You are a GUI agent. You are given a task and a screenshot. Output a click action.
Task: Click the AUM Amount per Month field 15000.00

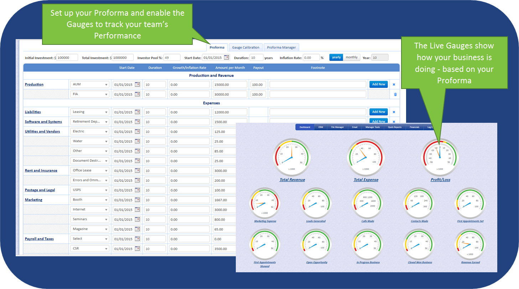tap(230, 85)
